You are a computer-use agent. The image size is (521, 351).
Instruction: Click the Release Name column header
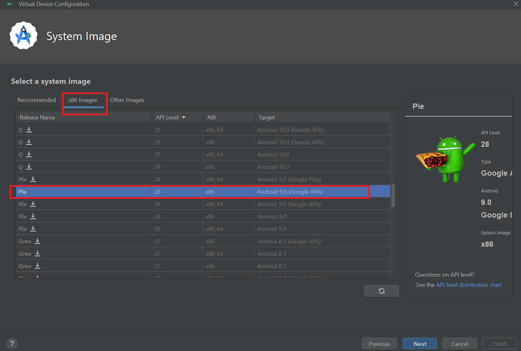(84, 117)
